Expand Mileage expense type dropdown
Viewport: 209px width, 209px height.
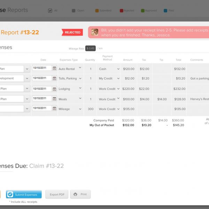click(80, 109)
